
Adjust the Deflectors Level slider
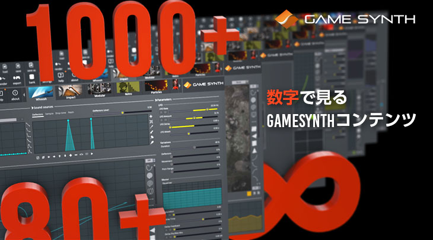click(123, 112)
